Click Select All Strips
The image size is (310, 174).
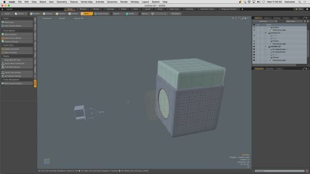17,53
